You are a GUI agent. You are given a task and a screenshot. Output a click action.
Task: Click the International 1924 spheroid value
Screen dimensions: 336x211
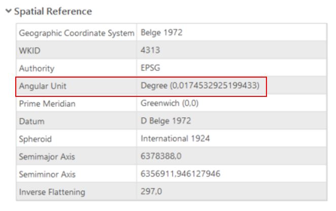175,139
